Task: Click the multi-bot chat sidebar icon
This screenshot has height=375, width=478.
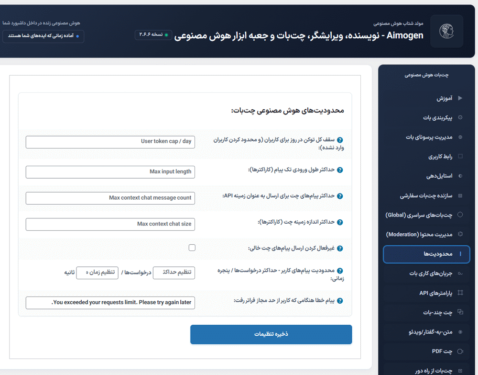Action: click(460, 313)
